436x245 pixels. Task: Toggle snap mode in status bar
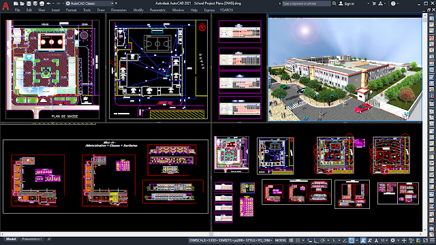pyautogui.click(x=298, y=240)
